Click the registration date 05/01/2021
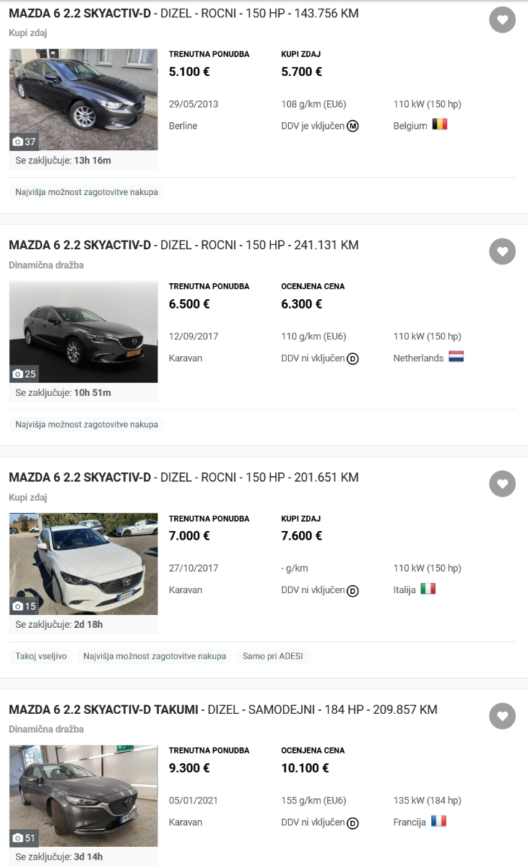Screen dimensions: 528x867 click(x=194, y=801)
